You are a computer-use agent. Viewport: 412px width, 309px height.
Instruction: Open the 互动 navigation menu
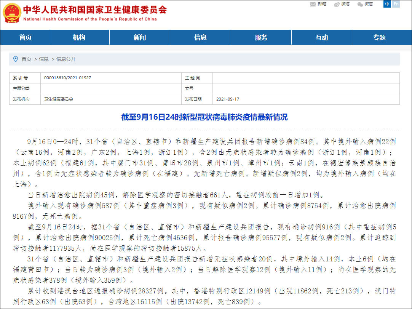[322, 37]
